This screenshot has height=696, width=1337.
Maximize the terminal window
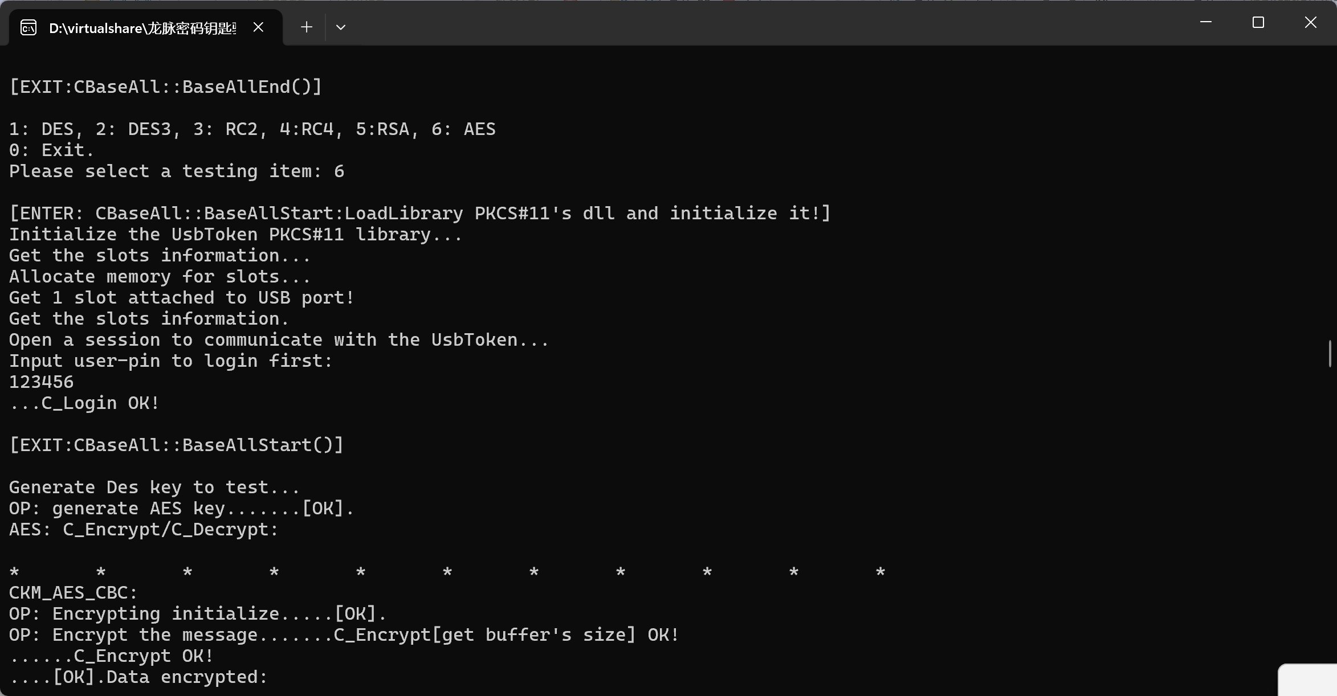[1258, 23]
